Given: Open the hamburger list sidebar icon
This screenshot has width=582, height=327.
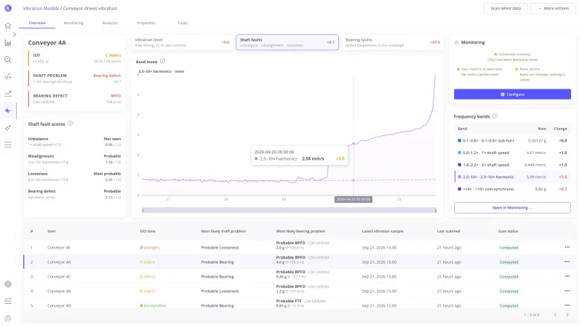Looking at the screenshot, I should 8,145.
